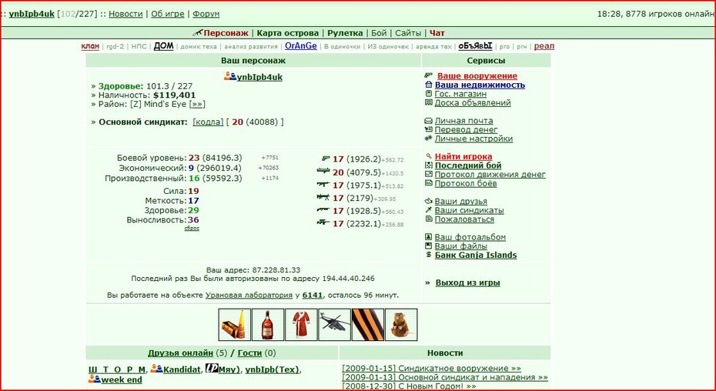Open Протокол движения денег log
The image size is (716, 391).
[x=490, y=174]
